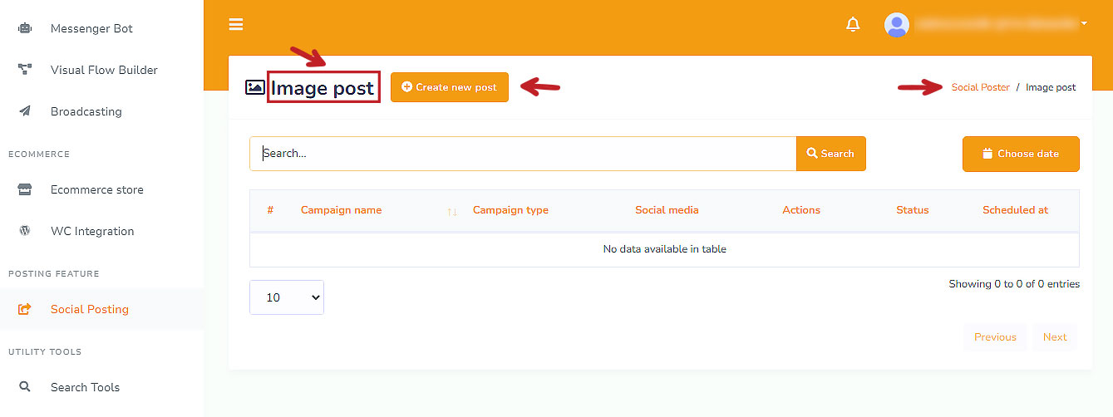Screen dimensions: 1113x417
Task: Click the Visual Flow Builder icon
Action: click(25, 70)
